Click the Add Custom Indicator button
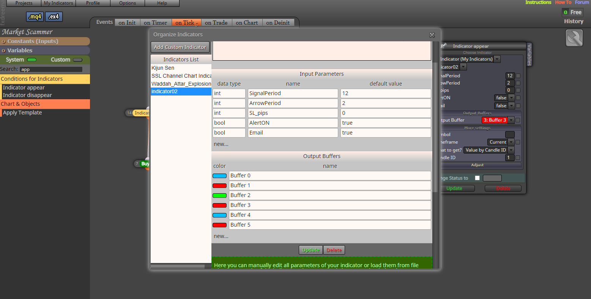Screen dimensions: 591x299 (x=180, y=47)
